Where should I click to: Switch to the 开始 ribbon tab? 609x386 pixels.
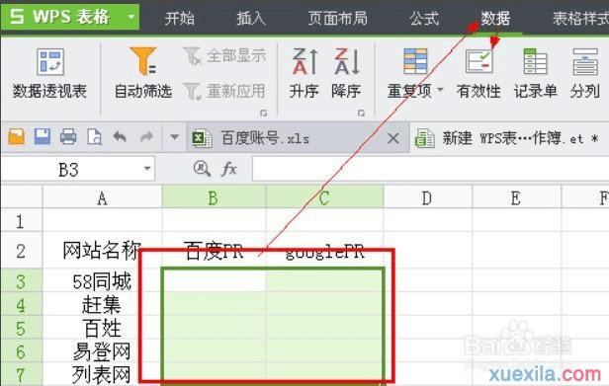(x=179, y=18)
